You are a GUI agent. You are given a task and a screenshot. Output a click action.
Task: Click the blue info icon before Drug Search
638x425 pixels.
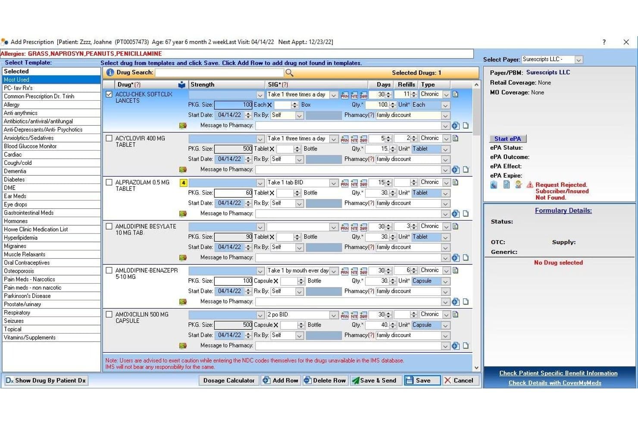coord(110,73)
